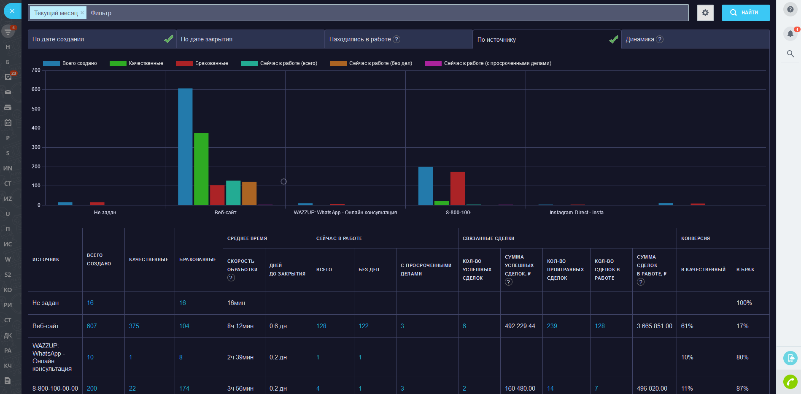
Task: Close the slider with the blue X button
Action: [x=12, y=11]
